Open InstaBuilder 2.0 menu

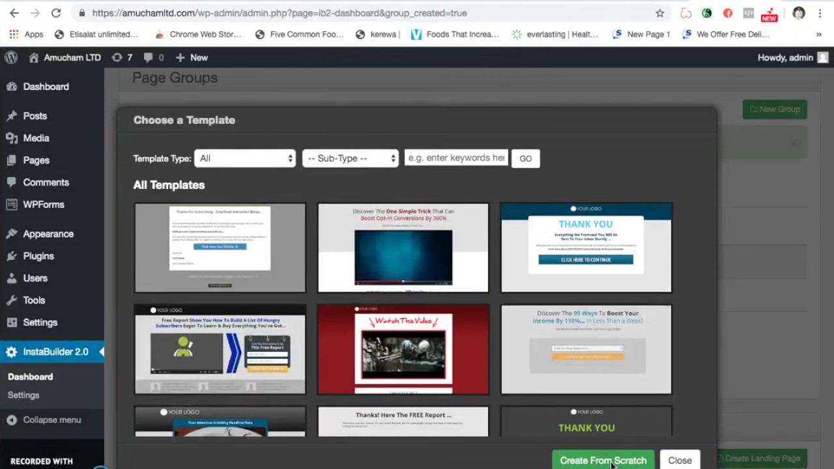[52, 352]
